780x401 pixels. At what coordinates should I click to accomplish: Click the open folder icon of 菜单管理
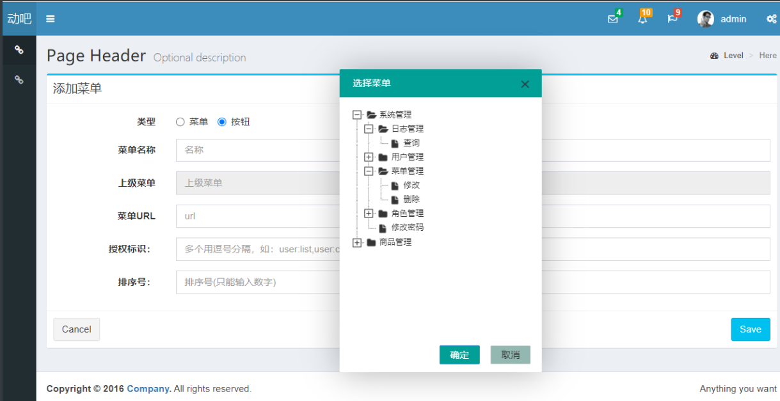[383, 171]
